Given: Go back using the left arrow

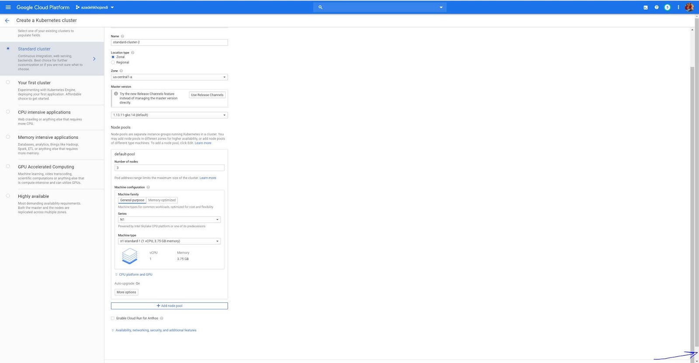Looking at the screenshot, I should click(x=7, y=21).
